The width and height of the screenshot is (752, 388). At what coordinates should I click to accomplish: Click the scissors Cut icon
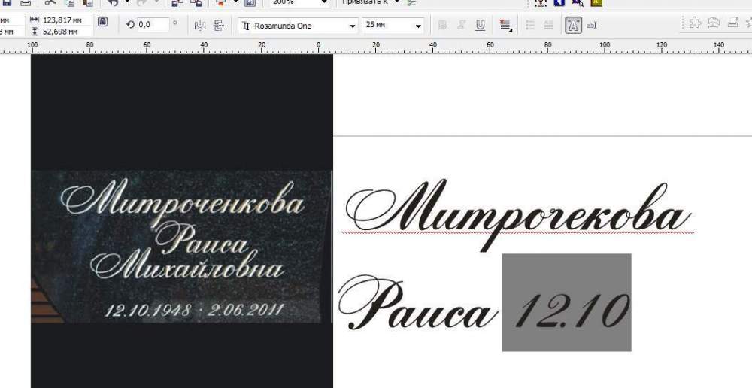tap(50, 2)
